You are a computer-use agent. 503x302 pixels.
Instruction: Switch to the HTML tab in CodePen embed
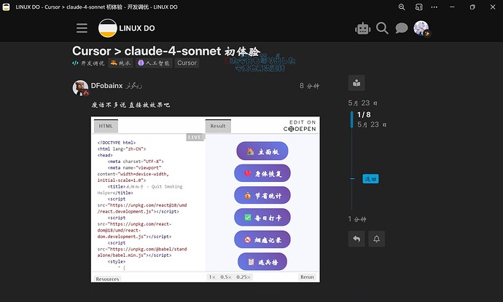click(106, 126)
